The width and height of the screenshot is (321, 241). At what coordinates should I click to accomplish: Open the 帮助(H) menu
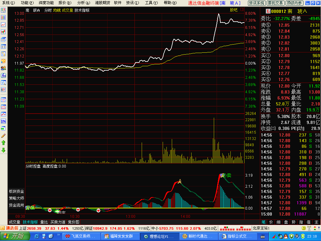pos(170,3)
